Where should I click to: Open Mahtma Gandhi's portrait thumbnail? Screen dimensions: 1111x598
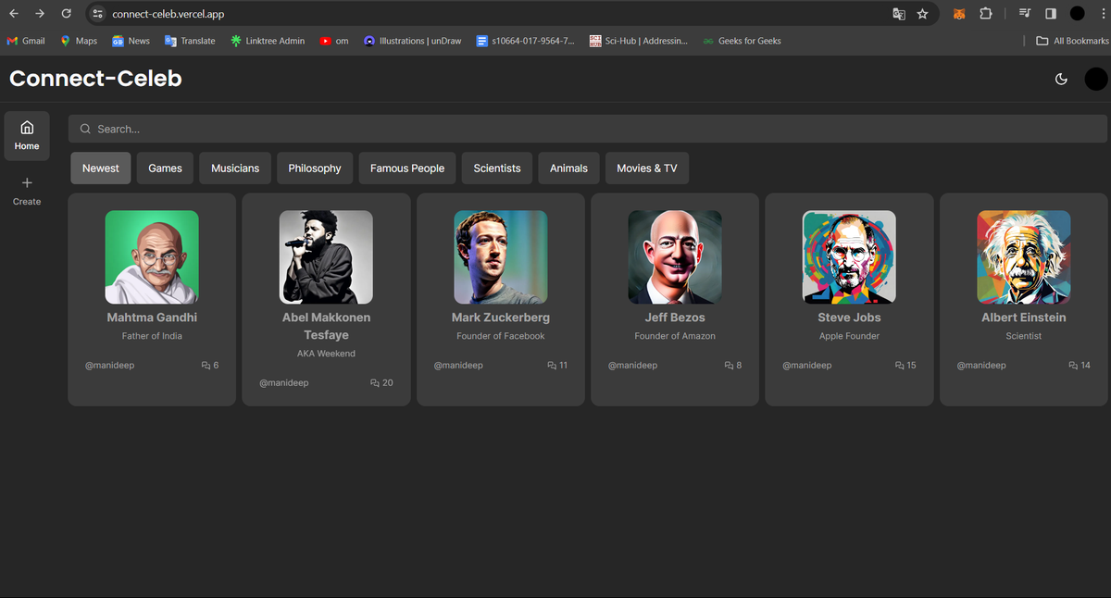(x=152, y=257)
